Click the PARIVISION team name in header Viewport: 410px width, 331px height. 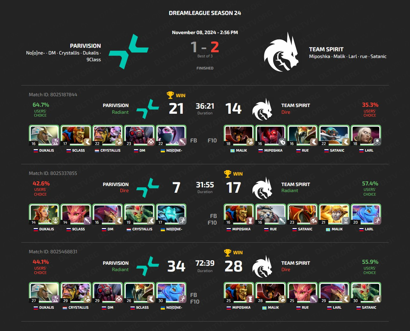tap(85, 46)
